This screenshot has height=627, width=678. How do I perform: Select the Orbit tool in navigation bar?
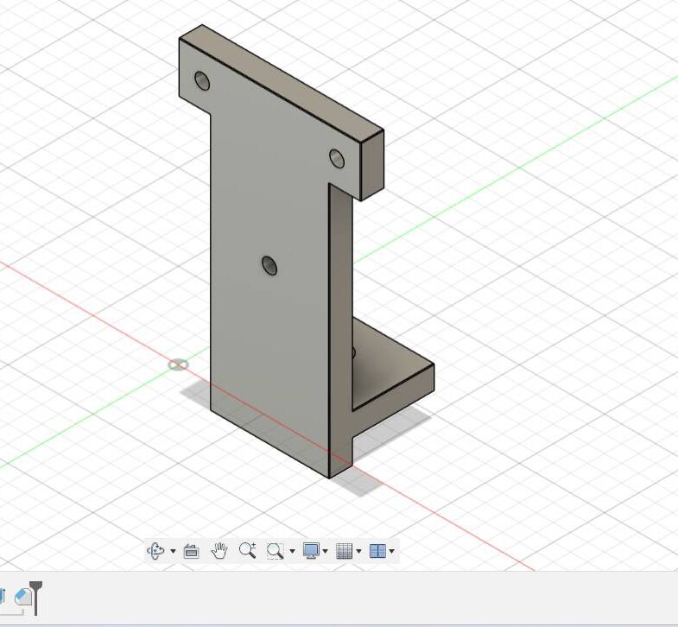coord(155,551)
